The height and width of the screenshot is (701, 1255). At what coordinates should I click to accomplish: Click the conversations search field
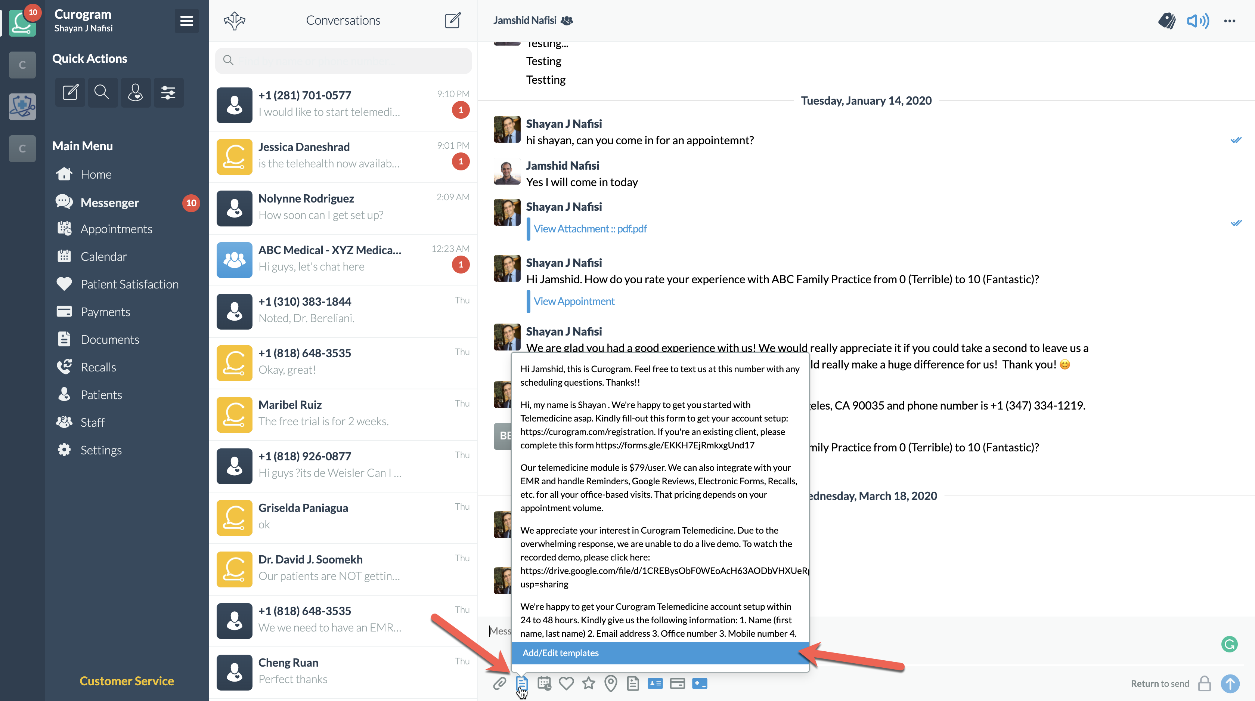[x=344, y=61]
